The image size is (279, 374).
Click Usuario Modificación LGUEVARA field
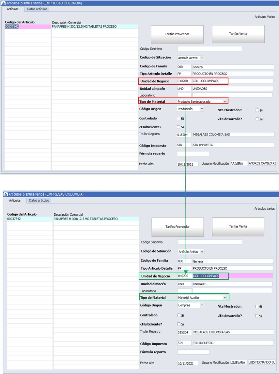239,363
